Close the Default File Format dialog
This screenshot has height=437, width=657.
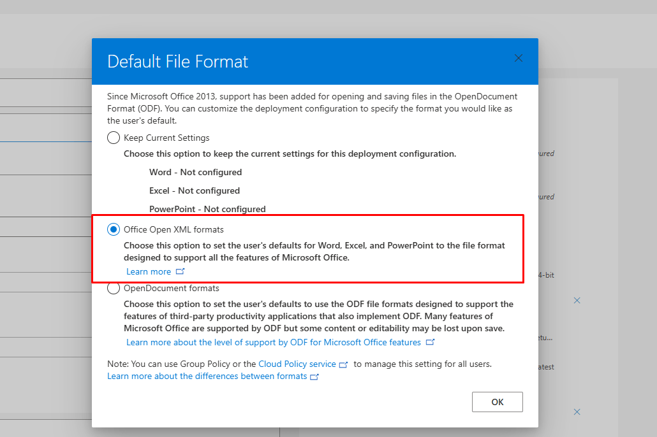tap(519, 58)
